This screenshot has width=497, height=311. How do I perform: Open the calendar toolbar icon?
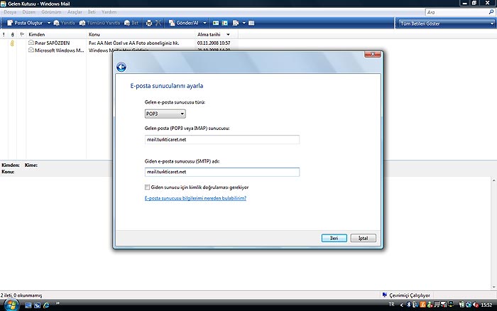tap(225, 23)
